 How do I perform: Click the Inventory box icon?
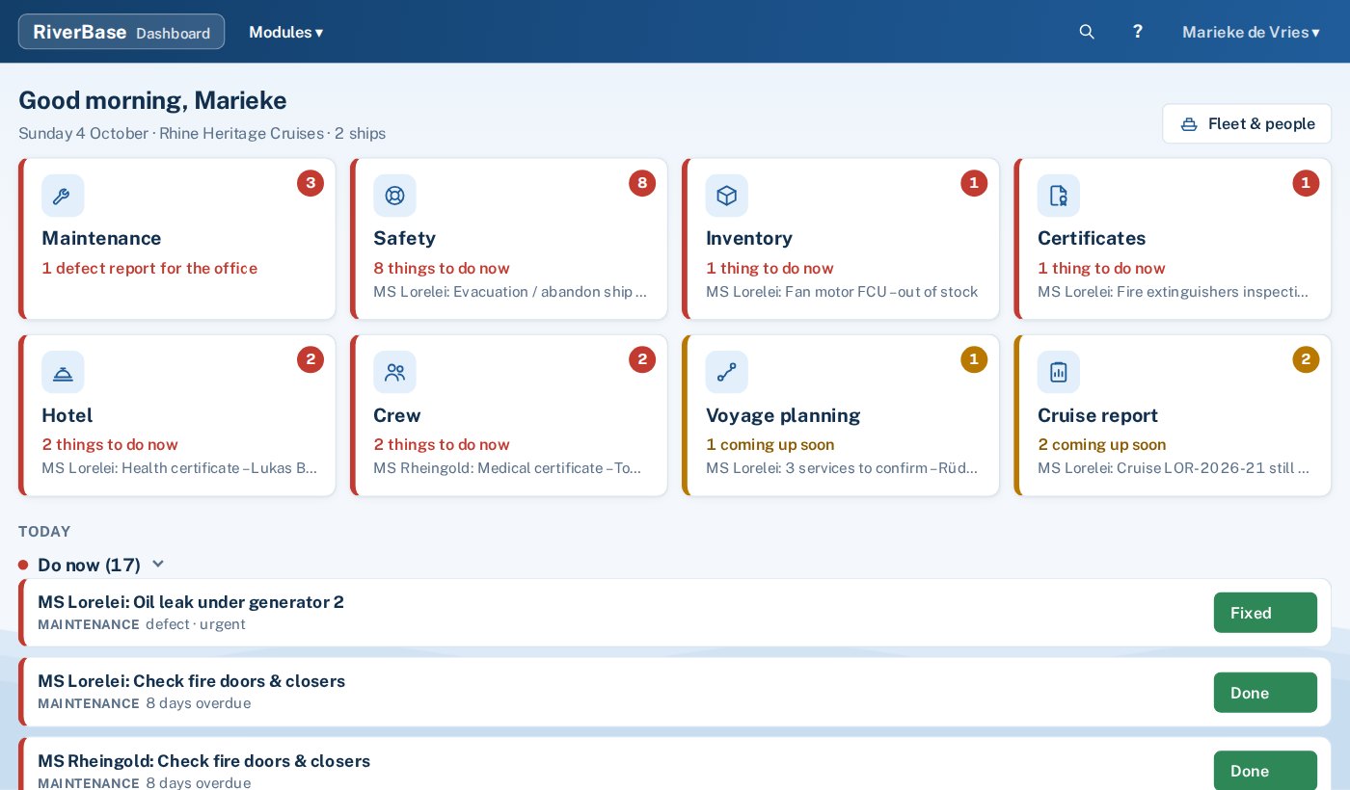point(727,196)
